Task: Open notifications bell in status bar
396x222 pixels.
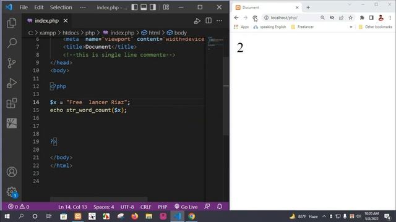Action: coord(220,207)
